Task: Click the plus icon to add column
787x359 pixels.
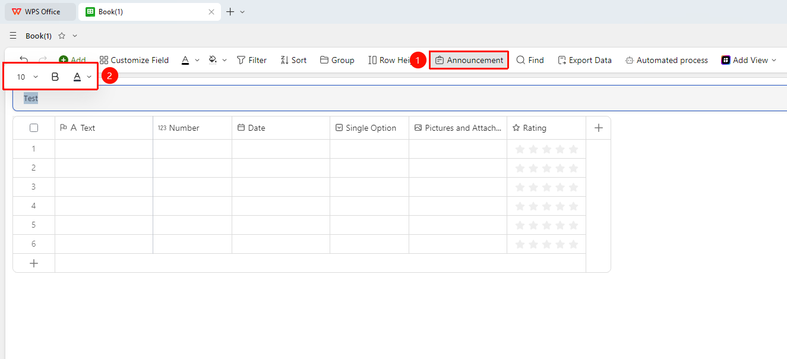Action: [x=599, y=128]
